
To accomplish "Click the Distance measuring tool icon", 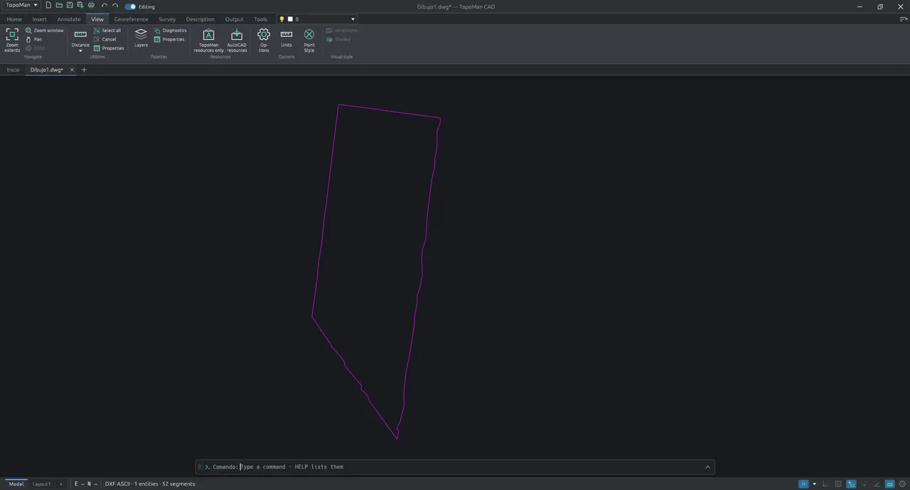I will point(80,34).
